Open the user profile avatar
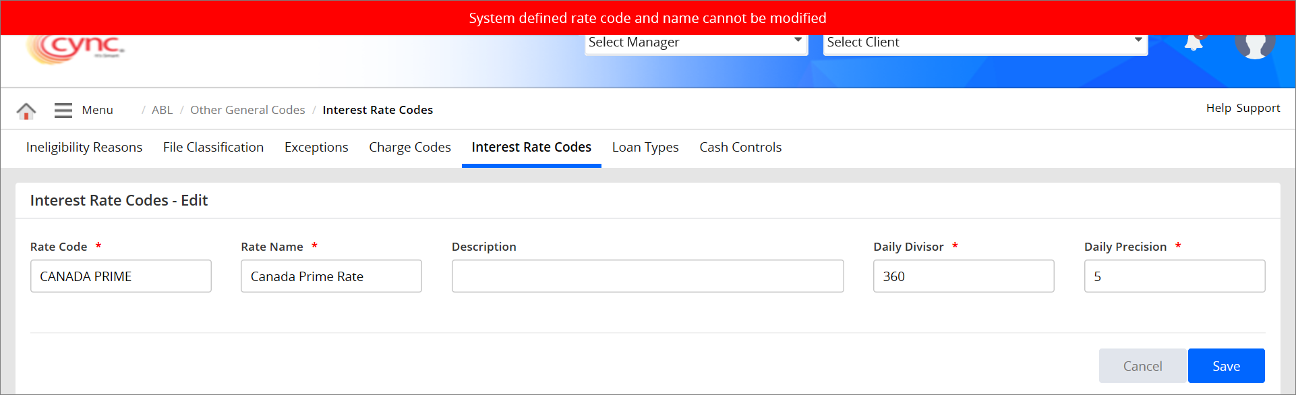 (x=1254, y=44)
